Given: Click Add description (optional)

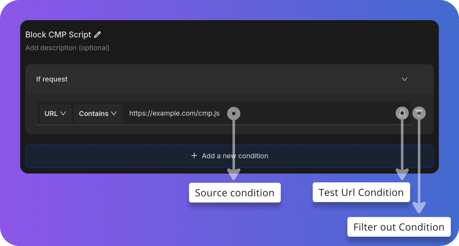Looking at the screenshot, I should [x=67, y=48].
